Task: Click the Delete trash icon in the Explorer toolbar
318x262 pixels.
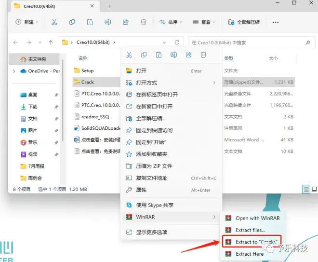Action: (x=144, y=22)
